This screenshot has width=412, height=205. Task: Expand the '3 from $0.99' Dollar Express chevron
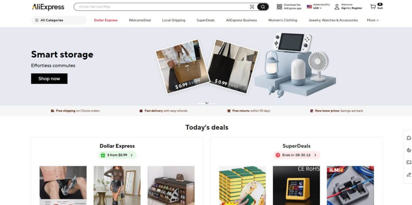click(x=132, y=155)
